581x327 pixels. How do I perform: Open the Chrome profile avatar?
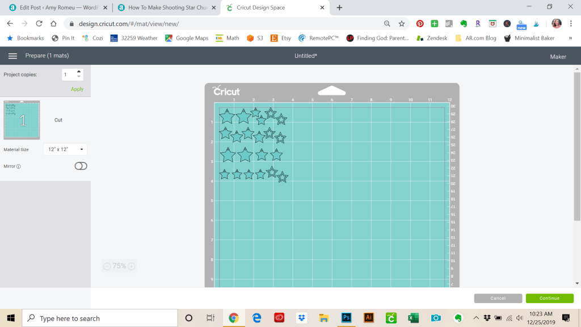tap(556, 24)
